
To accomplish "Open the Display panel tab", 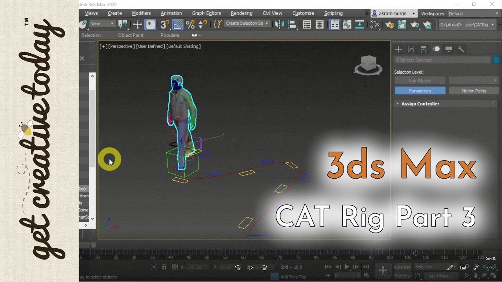I will pyautogui.click(x=449, y=49).
